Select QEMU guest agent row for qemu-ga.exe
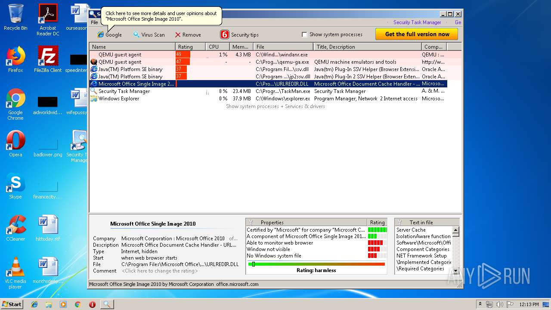The width and height of the screenshot is (551, 310). click(x=268, y=62)
